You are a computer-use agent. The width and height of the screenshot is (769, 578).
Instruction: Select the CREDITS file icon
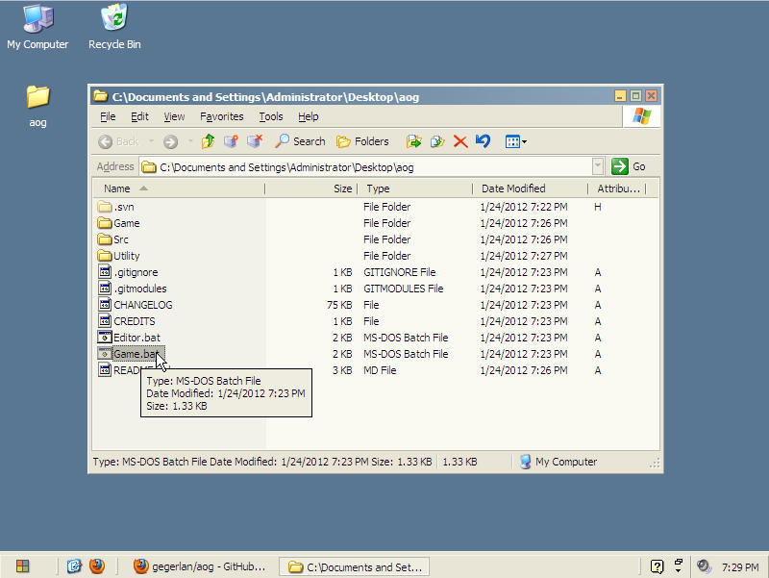click(105, 321)
